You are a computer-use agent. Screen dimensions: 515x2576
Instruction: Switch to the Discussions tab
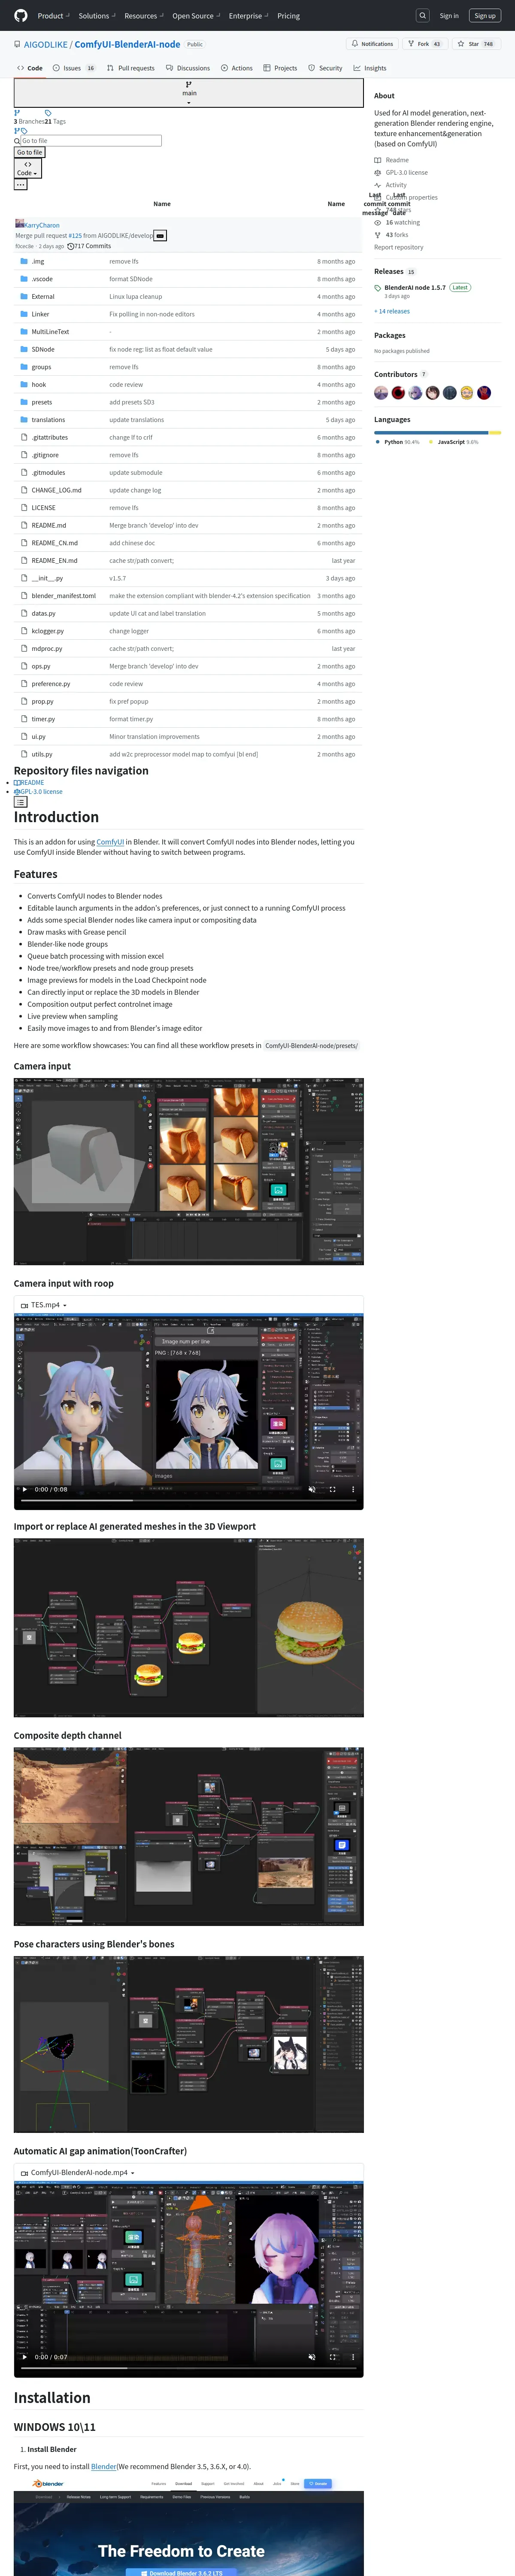click(x=188, y=68)
